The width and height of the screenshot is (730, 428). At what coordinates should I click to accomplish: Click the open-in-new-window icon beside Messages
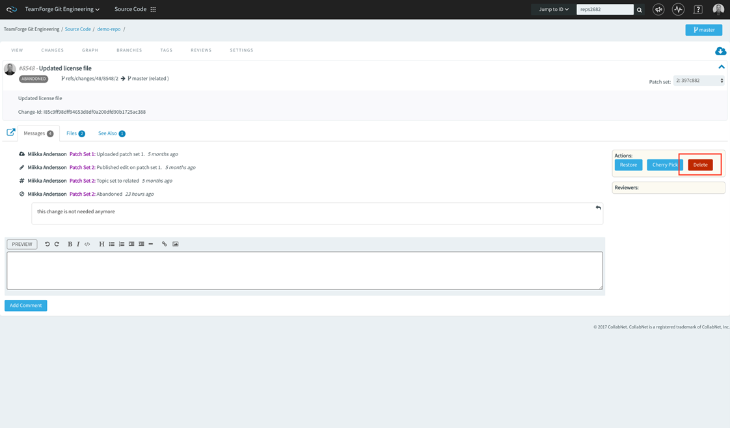10,132
